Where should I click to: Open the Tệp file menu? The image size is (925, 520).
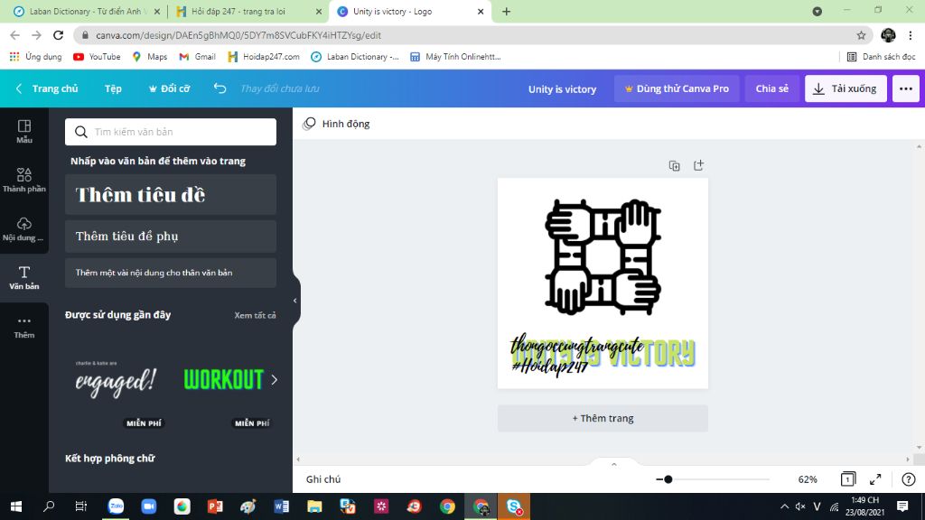coord(113,88)
